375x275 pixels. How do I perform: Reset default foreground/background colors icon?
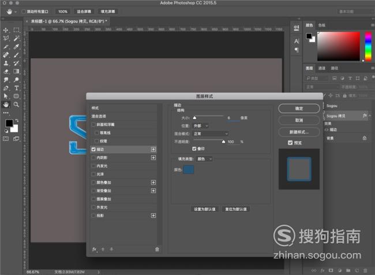(6, 131)
